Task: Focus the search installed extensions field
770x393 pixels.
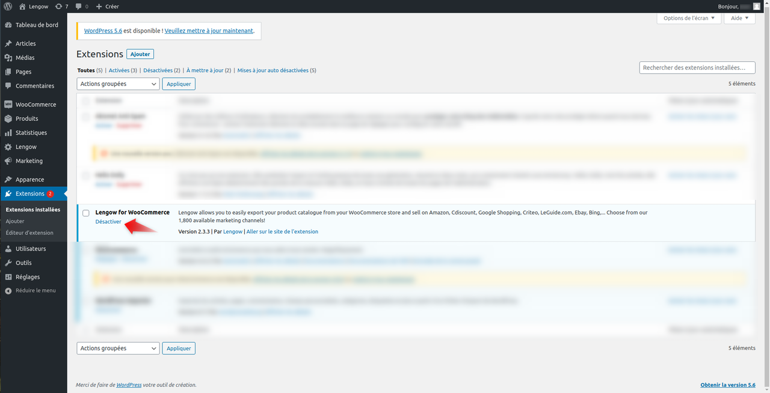Action: 697,68
